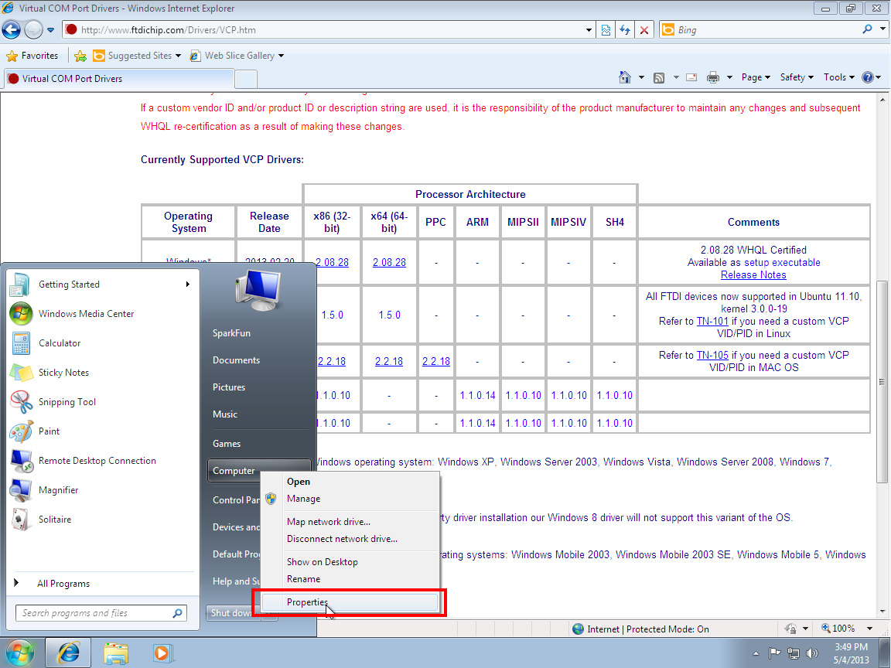Click the address bar URL field
The width and height of the screenshot is (891, 668).
point(324,30)
